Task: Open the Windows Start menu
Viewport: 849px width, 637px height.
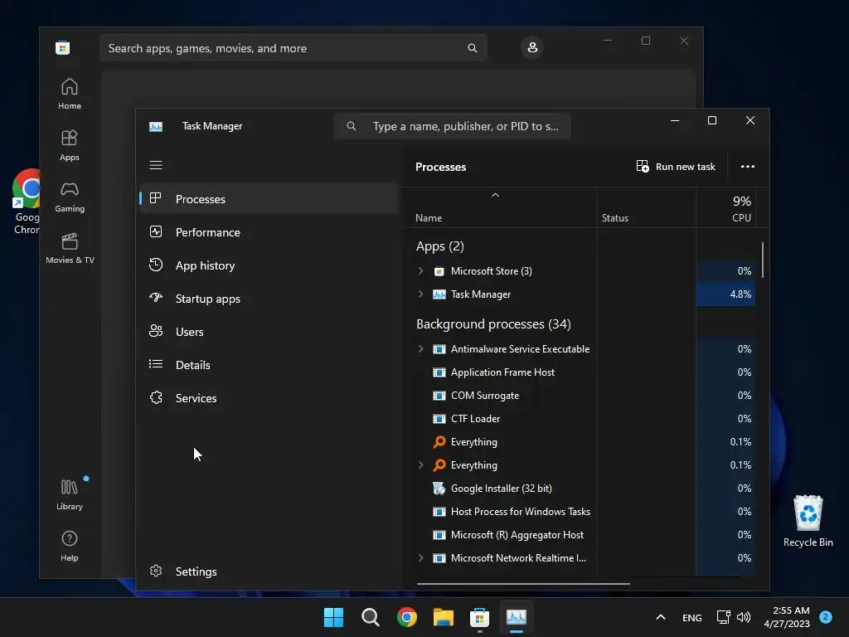Action: [x=333, y=617]
